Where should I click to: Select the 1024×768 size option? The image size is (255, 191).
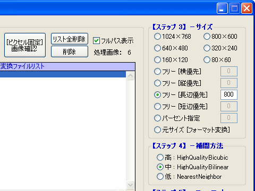[157, 37]
